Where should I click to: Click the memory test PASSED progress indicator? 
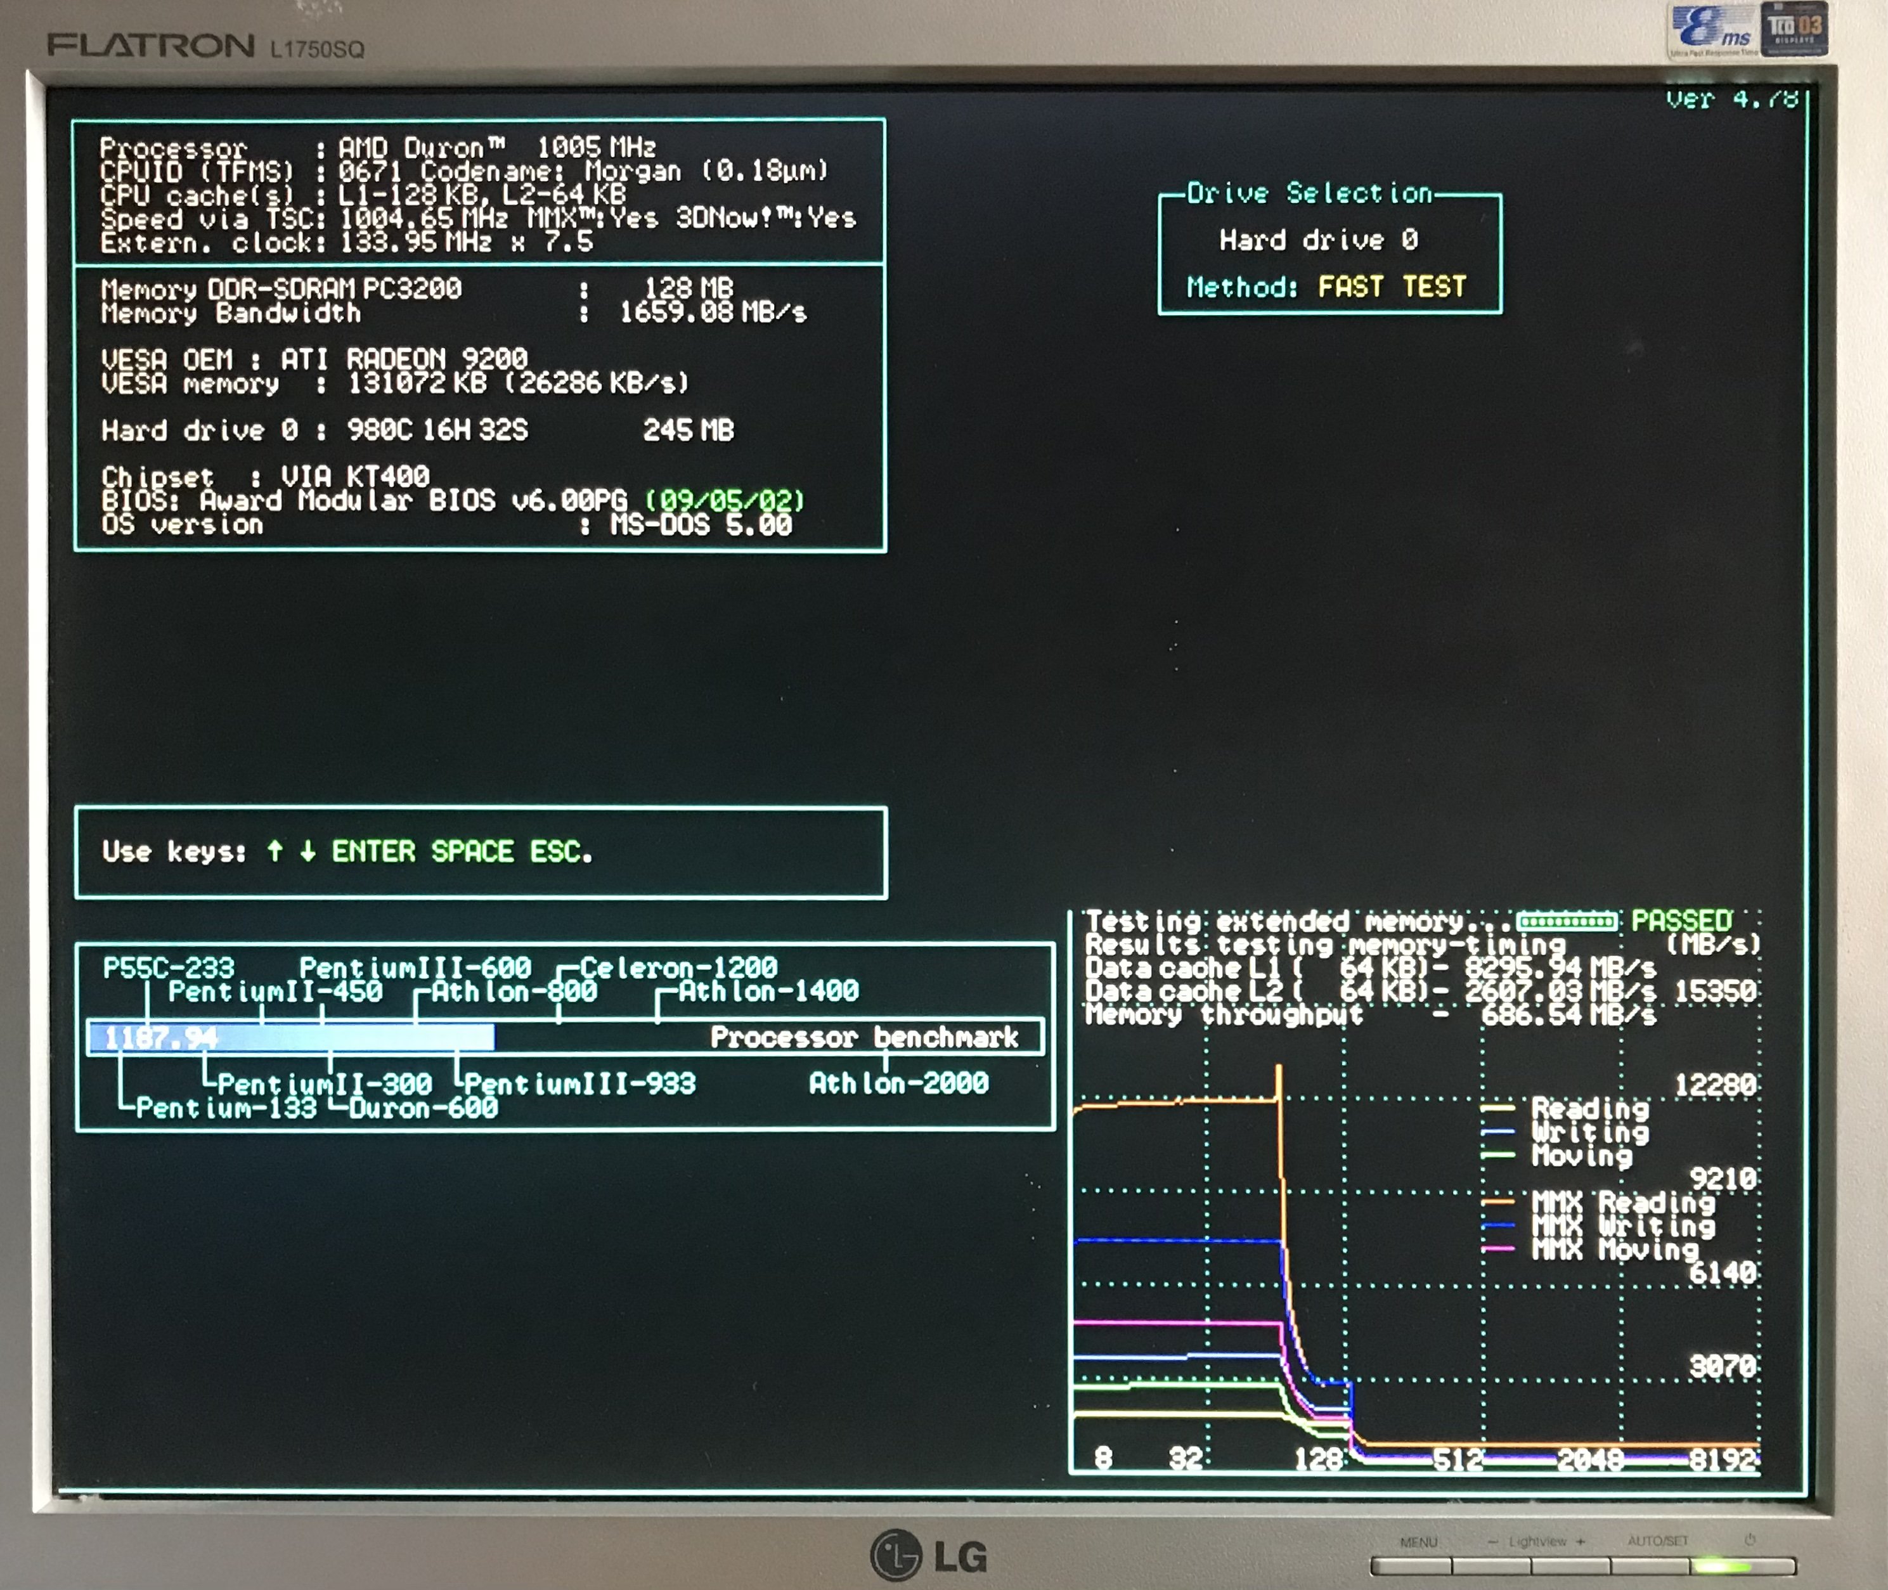1567,921
